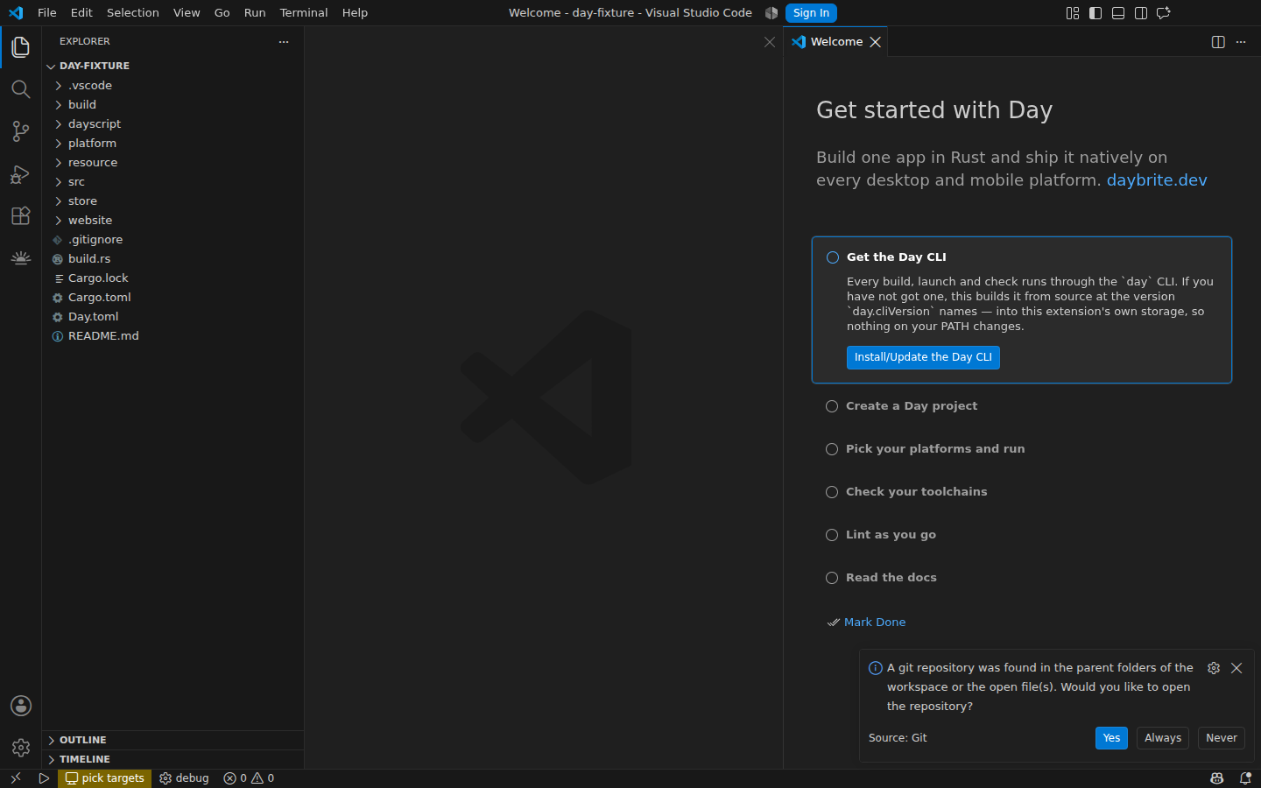1261x788 pixels.
Task: Open errors and warnings status item
Action: click(x=249, y=778)
